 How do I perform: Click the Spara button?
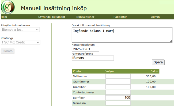pyautogui.click(x=158, y=62)
